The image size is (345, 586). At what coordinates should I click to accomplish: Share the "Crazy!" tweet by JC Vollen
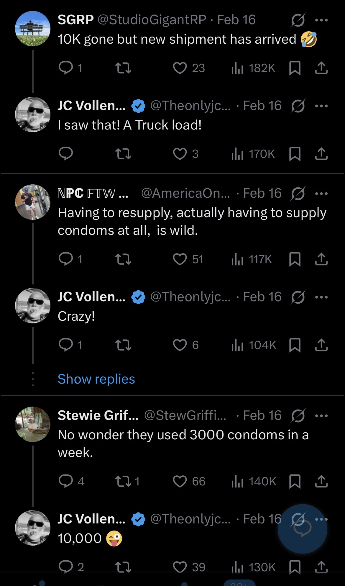coord(321,345)
